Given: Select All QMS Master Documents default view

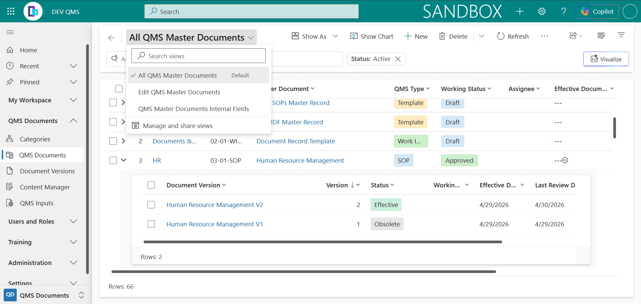Looking at the screenshot, I should click(x=199, y=75).
